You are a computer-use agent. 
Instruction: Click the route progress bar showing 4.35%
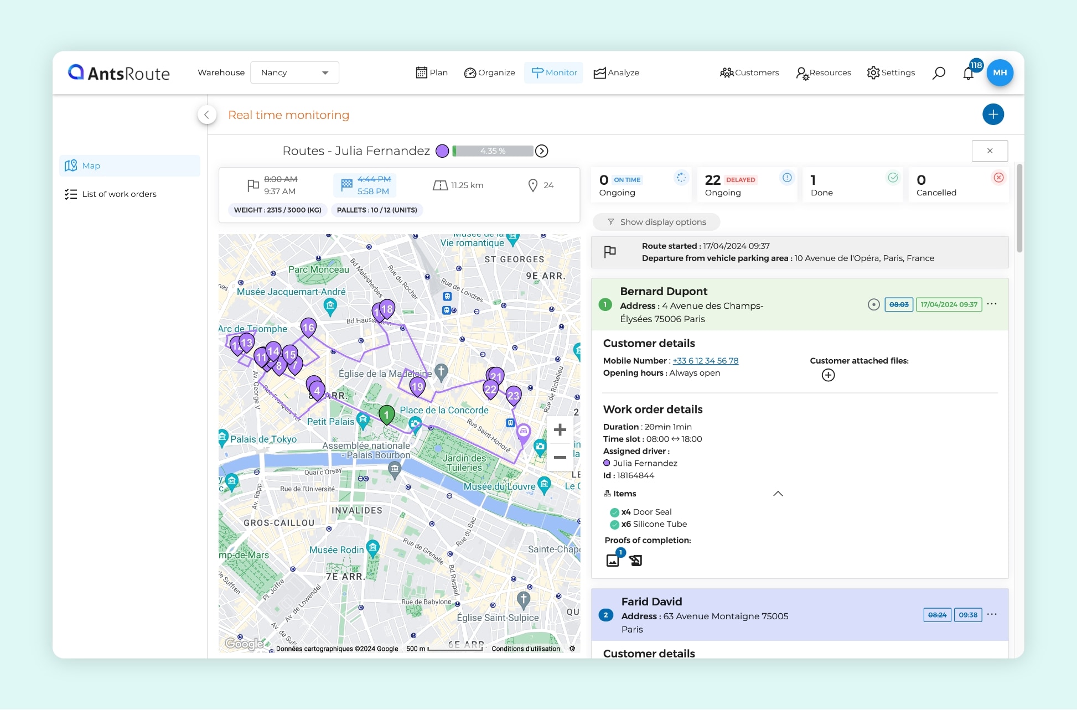point(491,151)
